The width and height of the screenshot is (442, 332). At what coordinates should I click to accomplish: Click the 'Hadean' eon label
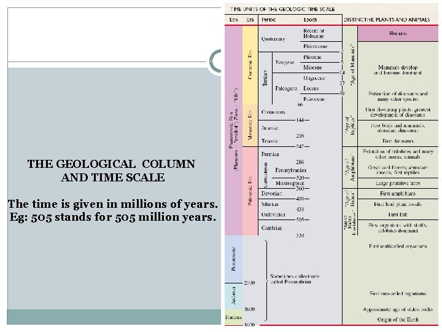coord(233,317)
